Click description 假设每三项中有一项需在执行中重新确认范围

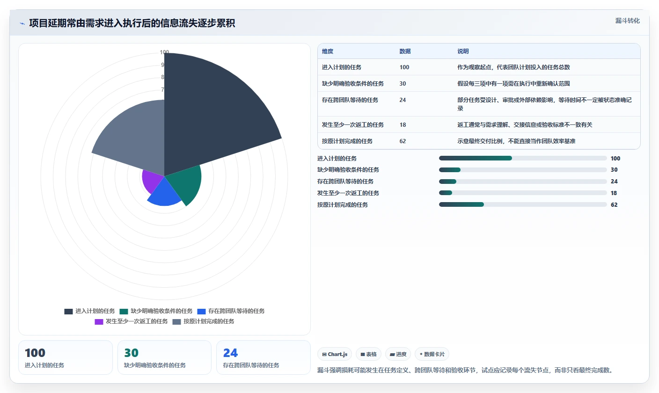(x=513, y=84)
